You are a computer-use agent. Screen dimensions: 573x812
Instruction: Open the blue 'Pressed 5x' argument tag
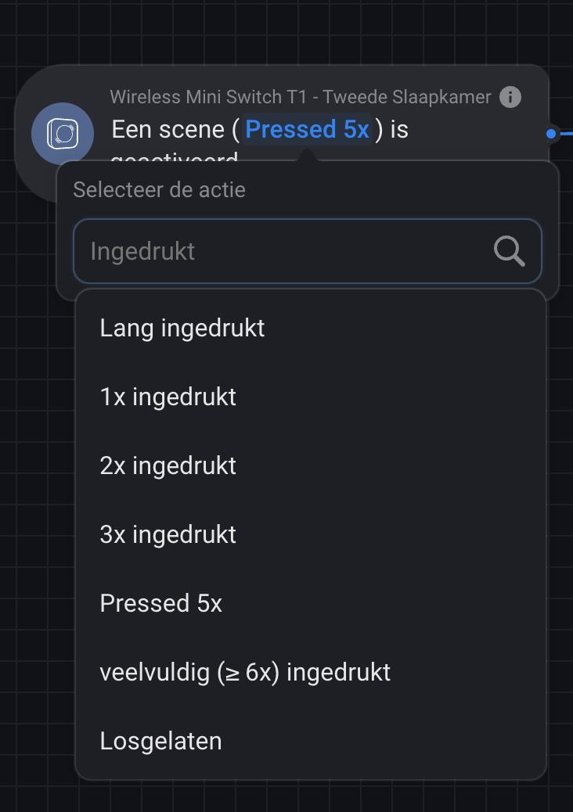[x=307, y=129]
